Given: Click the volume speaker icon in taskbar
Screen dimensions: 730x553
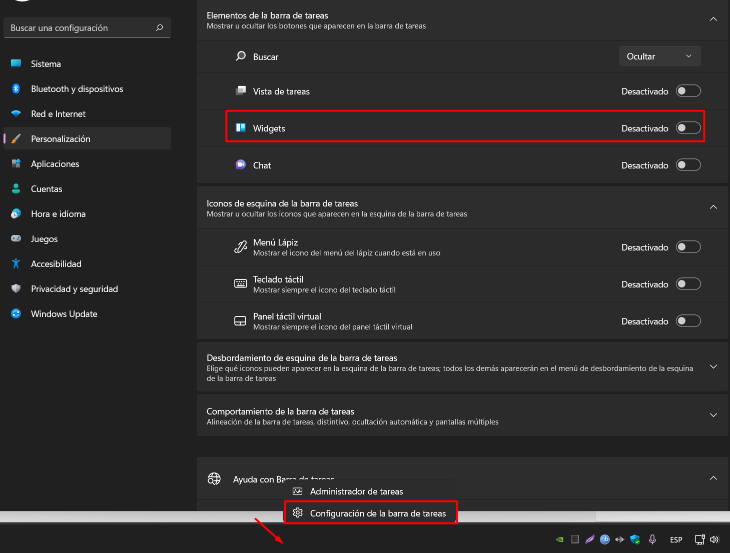Looking at the screenshot, I should pos(714,539).
